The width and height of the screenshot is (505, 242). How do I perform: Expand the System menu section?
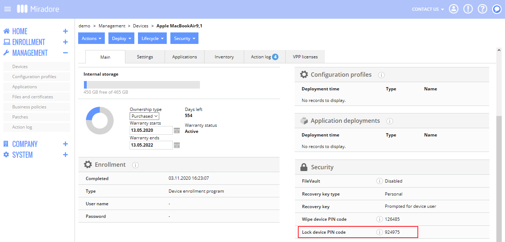[65, 155]
